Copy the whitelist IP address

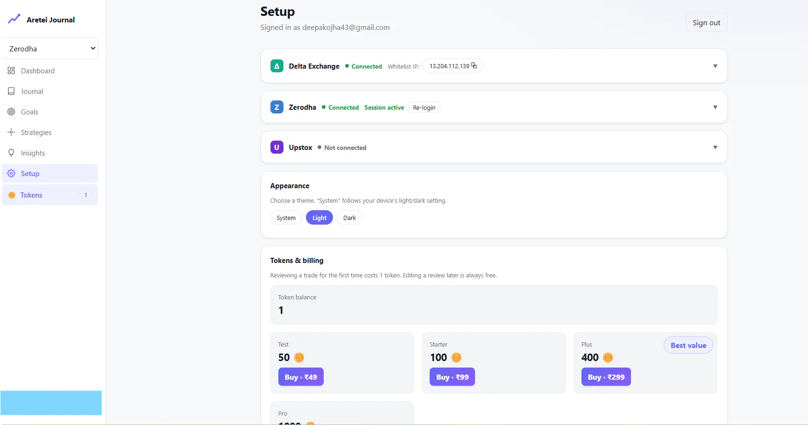474,65
